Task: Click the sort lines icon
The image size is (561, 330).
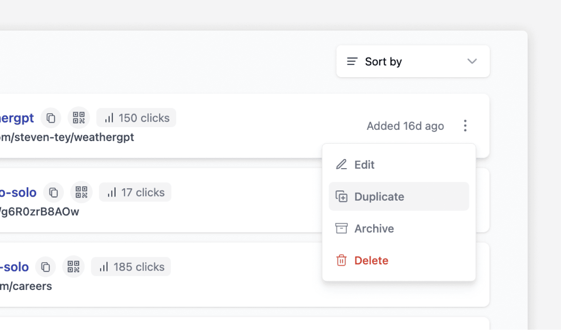Action: (x=352, y=61)
